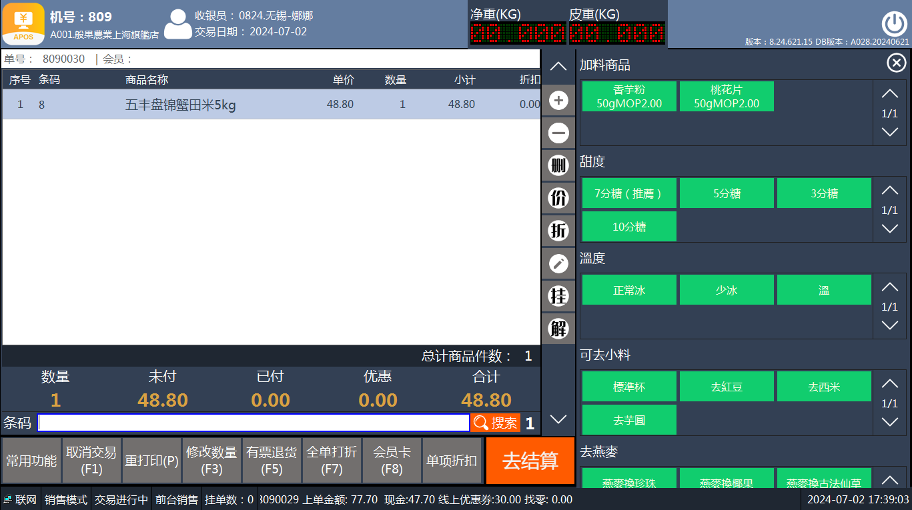Click the 商品名称 column header
This screenshot has height=510, width=912.
[147, 80]
